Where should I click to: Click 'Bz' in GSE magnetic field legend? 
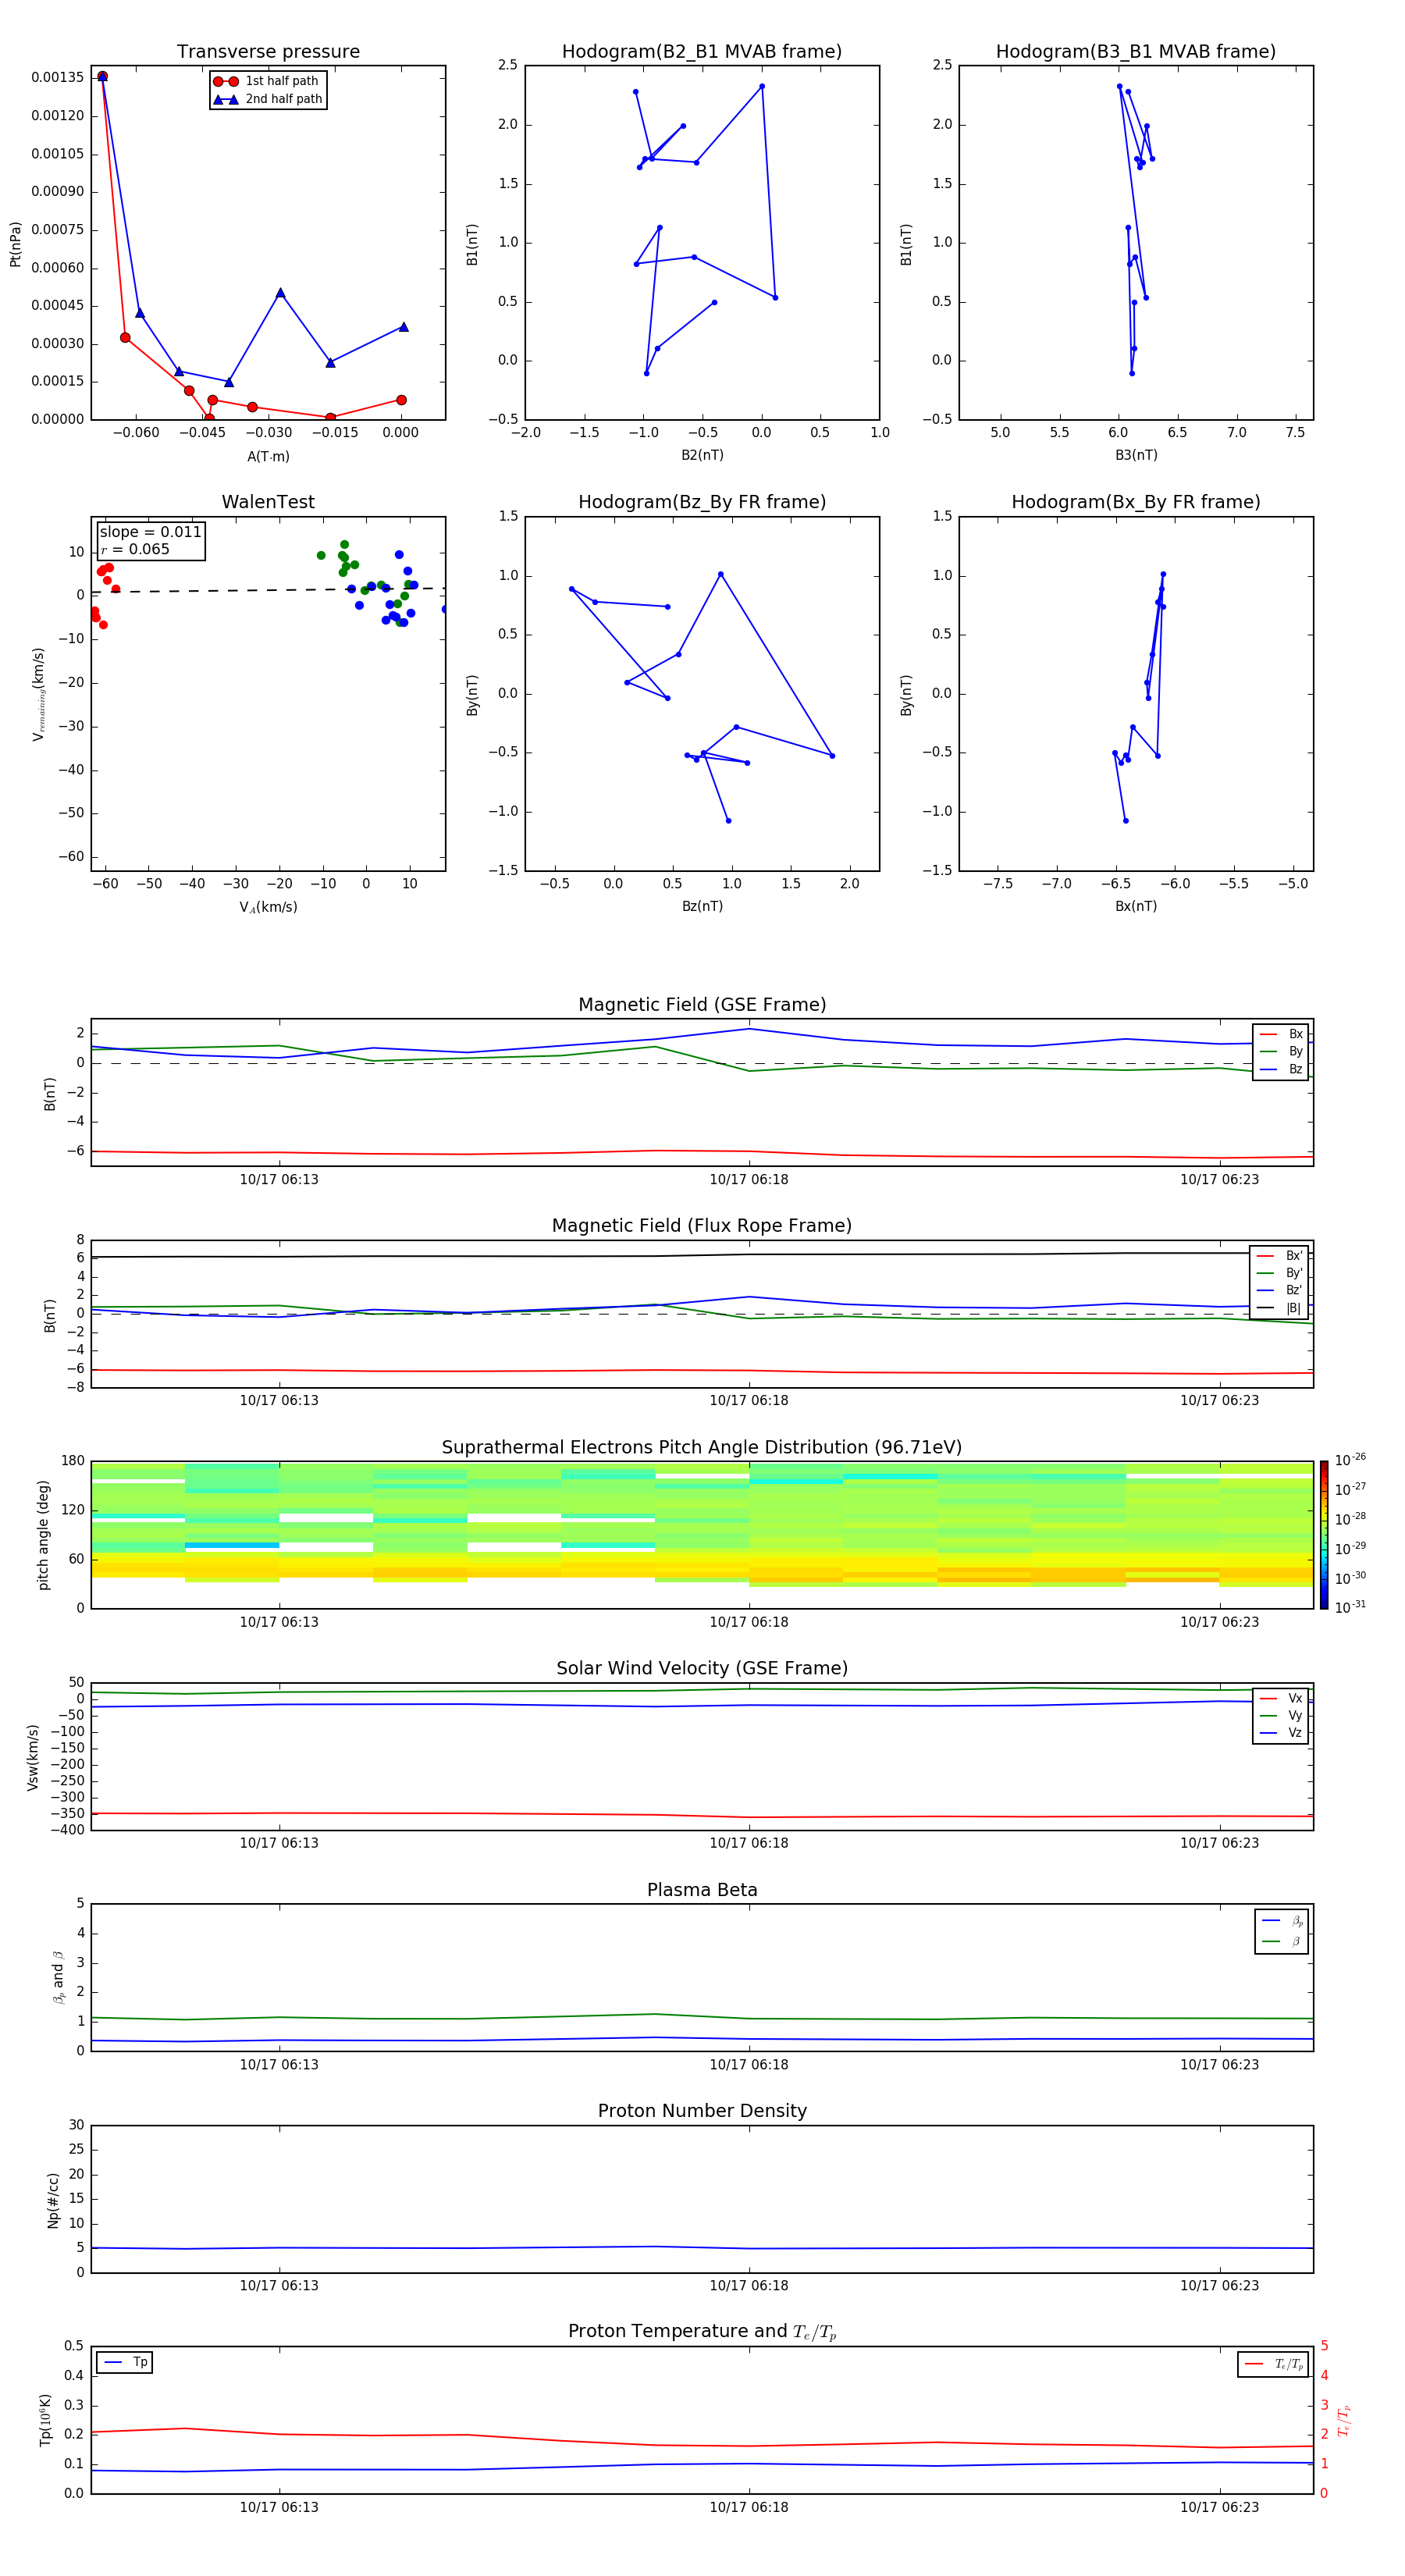[1281, 1069]
